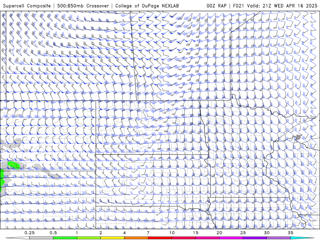Select the green 0.5–1 legend swatch

click(65, 238)
